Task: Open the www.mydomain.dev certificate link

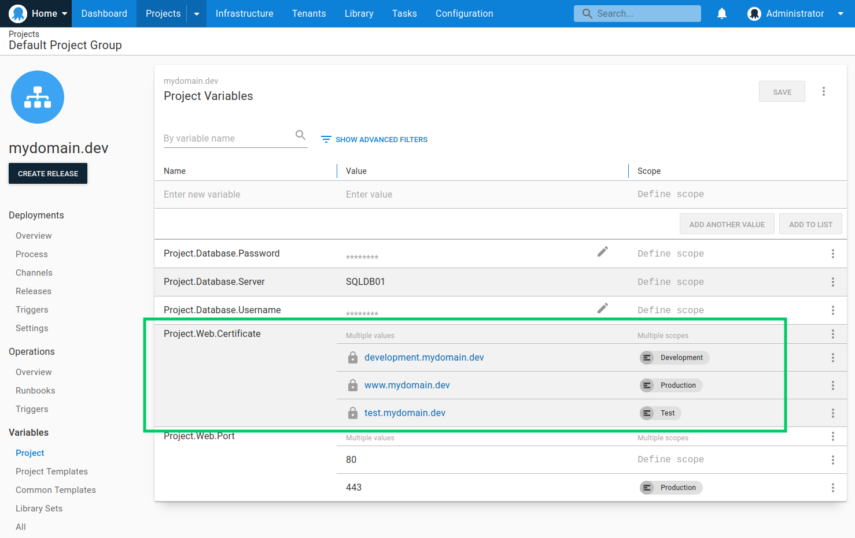Action: pos(407,385)
